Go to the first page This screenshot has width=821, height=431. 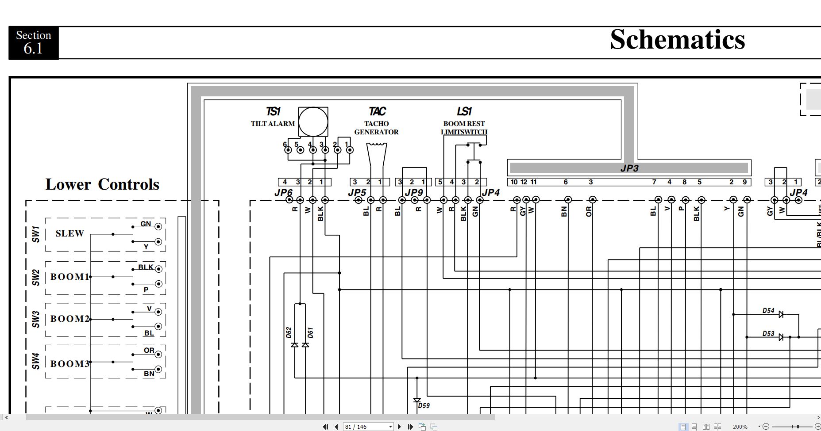[325, 427]
